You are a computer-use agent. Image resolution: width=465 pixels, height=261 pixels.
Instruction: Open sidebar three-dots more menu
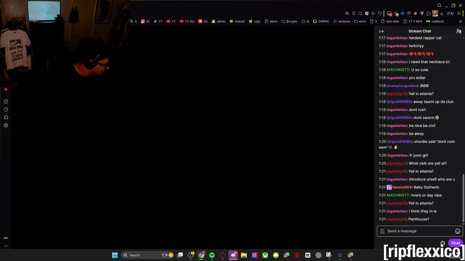point(6,246)
